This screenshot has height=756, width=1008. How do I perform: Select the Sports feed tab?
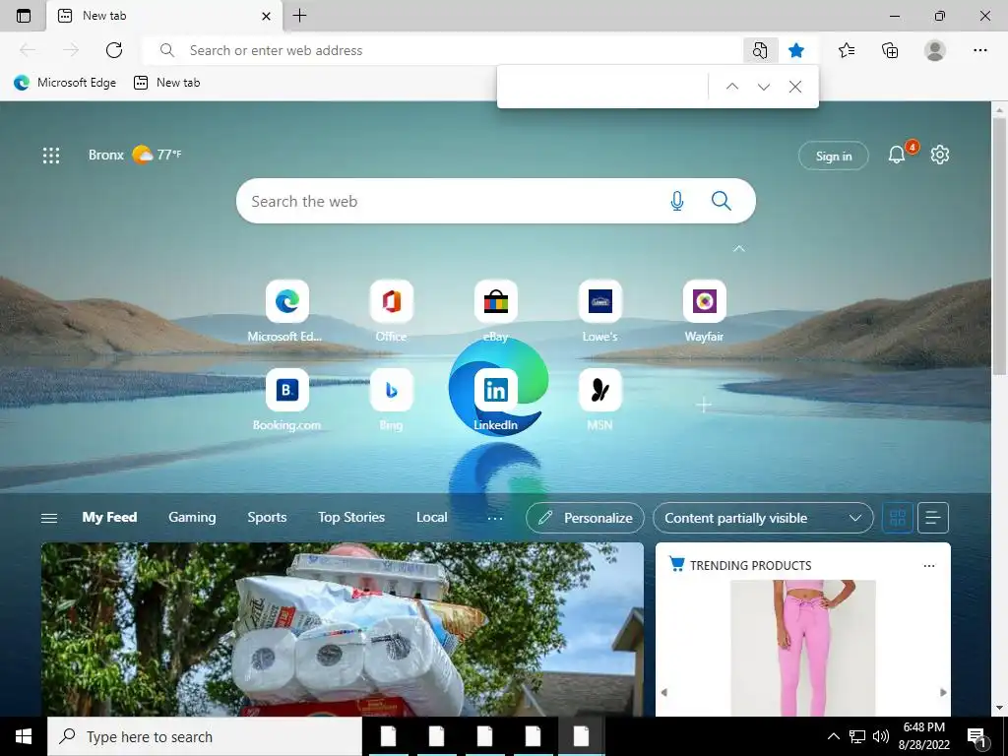pos(267,518)
